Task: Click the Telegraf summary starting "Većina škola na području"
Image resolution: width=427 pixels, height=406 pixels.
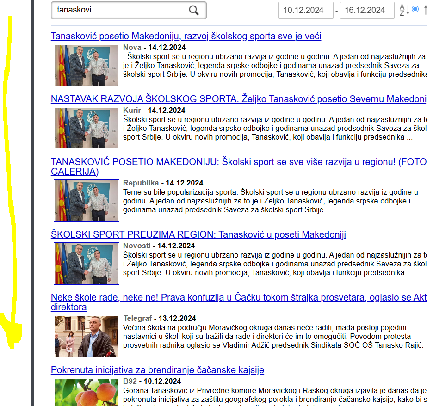Action: tap(273, 336)
